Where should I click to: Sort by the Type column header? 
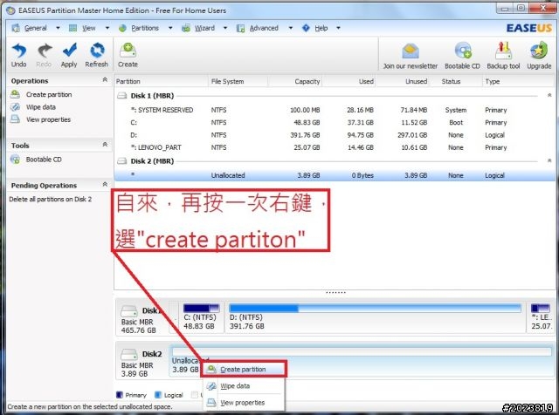(x=518, y=81)
